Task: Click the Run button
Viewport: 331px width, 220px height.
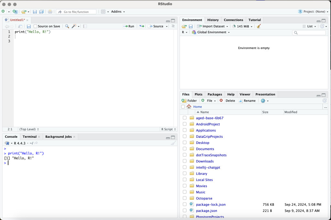Action: (129, 26)
